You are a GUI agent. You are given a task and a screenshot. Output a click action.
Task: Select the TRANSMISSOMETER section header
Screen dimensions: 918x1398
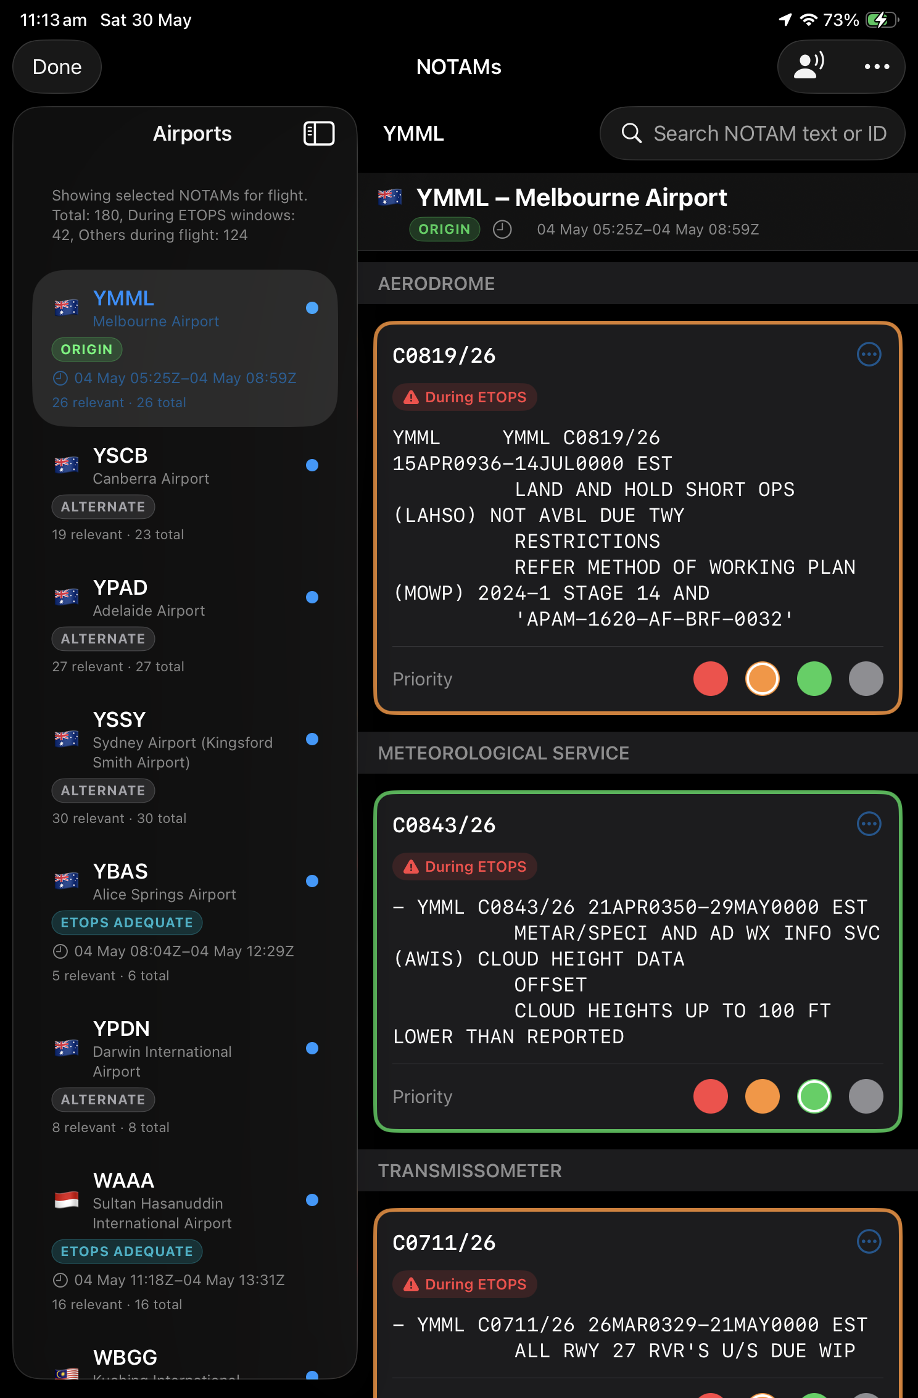[x=638, y=1171]
